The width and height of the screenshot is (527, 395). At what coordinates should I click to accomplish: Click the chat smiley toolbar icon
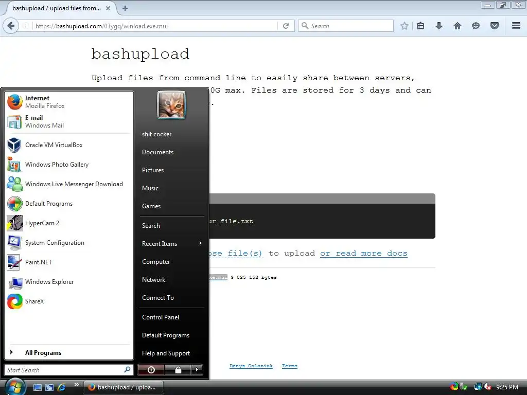coord(476,26)
